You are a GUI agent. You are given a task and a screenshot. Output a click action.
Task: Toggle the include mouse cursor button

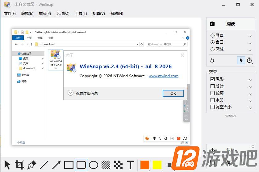[241, 60]
